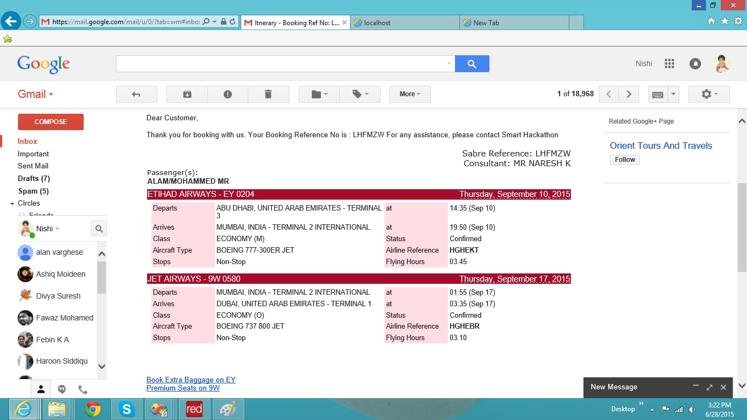This screenshot has height=420, width=747.
Task: Open File Explorer from the taskbar
Action: coord(57,409)
